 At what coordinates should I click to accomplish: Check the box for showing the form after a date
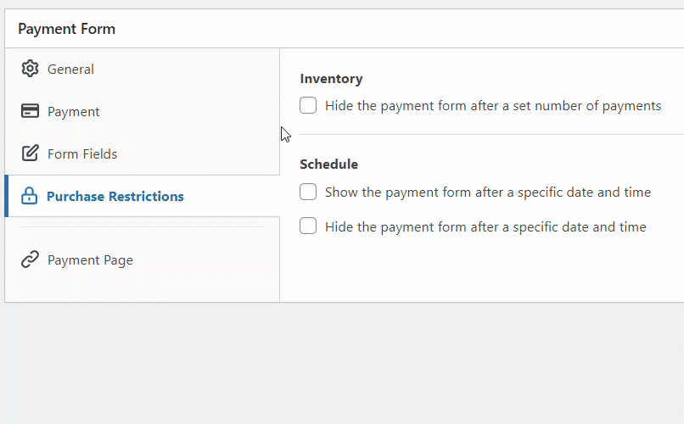[x=308, y=192]
